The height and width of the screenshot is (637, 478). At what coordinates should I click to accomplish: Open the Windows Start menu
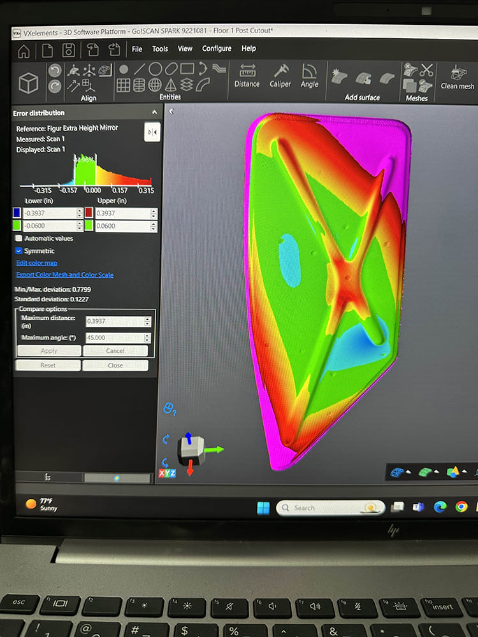(263, 508)
